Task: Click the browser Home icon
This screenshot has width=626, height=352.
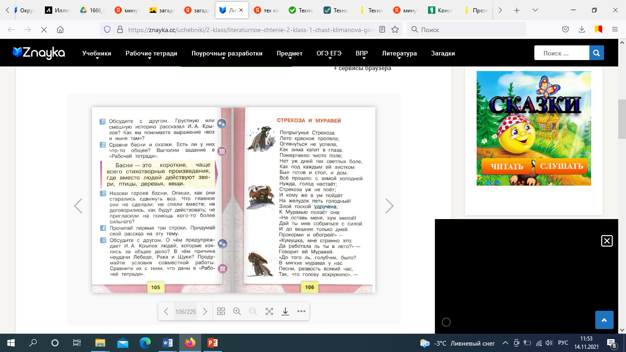Action: (60, 29)
